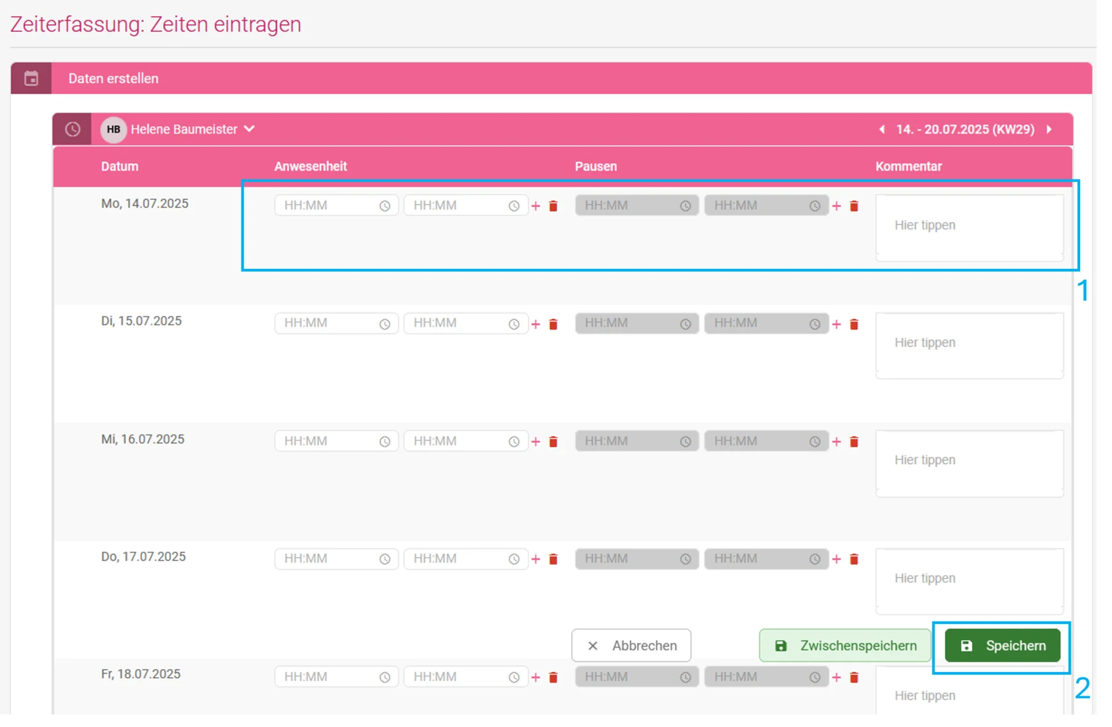Delete attendance entry for Mo, 14.07.2025

point(553,206)
